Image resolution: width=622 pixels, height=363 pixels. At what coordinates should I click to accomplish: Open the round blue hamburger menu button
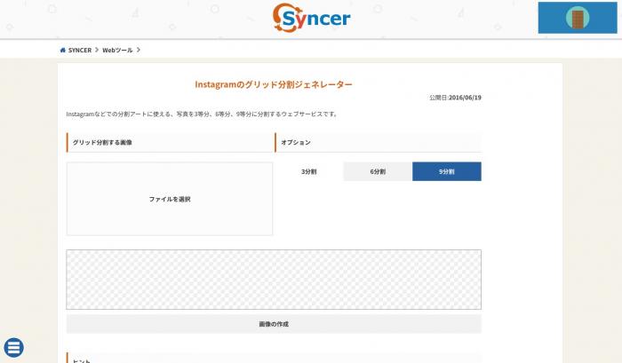14,348
